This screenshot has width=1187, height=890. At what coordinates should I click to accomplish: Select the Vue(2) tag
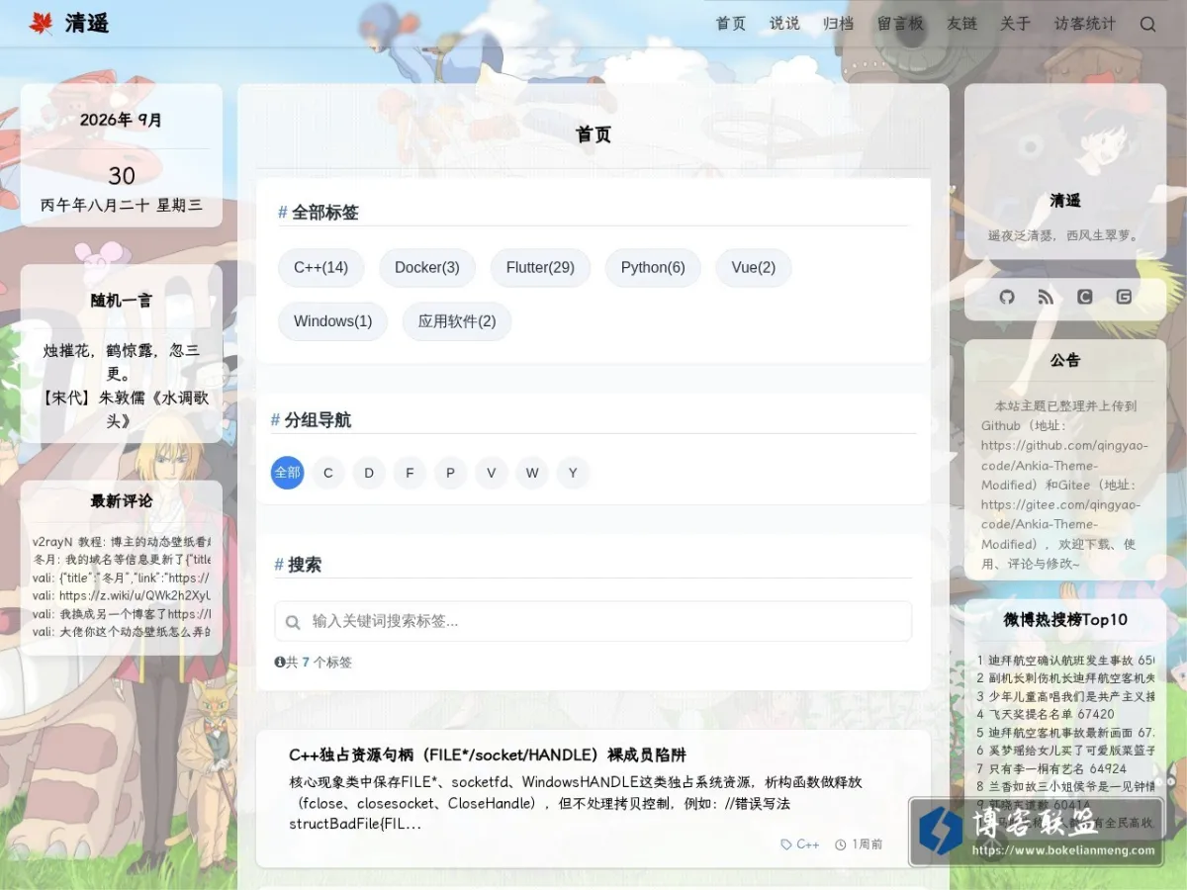754,267
